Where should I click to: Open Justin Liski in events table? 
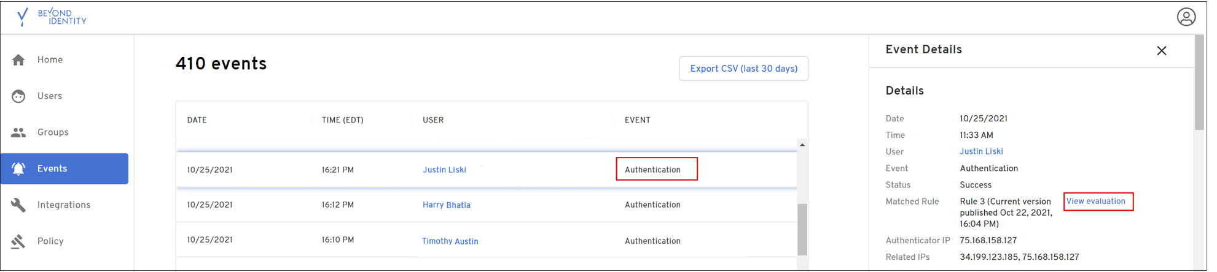[444, 170]
